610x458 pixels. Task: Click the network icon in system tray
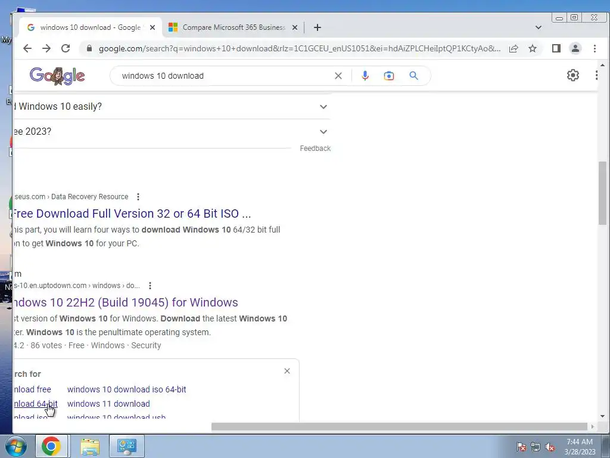point(536,447)
